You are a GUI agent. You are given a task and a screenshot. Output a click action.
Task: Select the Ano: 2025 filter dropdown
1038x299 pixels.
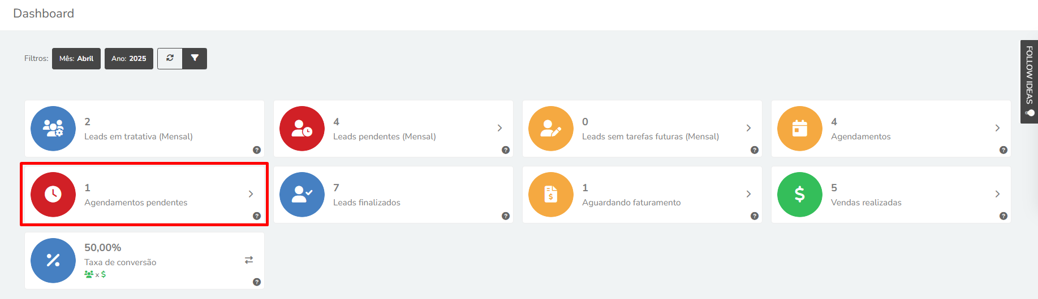(129, 59)
